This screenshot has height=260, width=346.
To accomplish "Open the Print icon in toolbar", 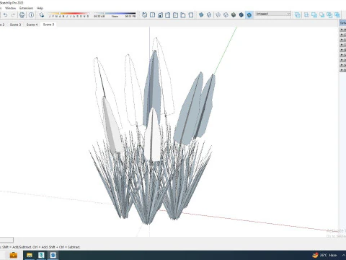I will pos(22,15).
